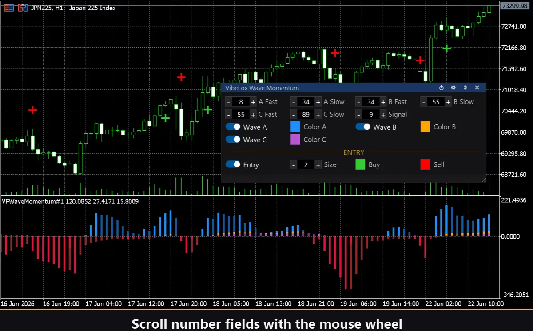533x331 pixels.
Task: Click the Size number field
Action: pyautogui.click(x=306, y=165)
